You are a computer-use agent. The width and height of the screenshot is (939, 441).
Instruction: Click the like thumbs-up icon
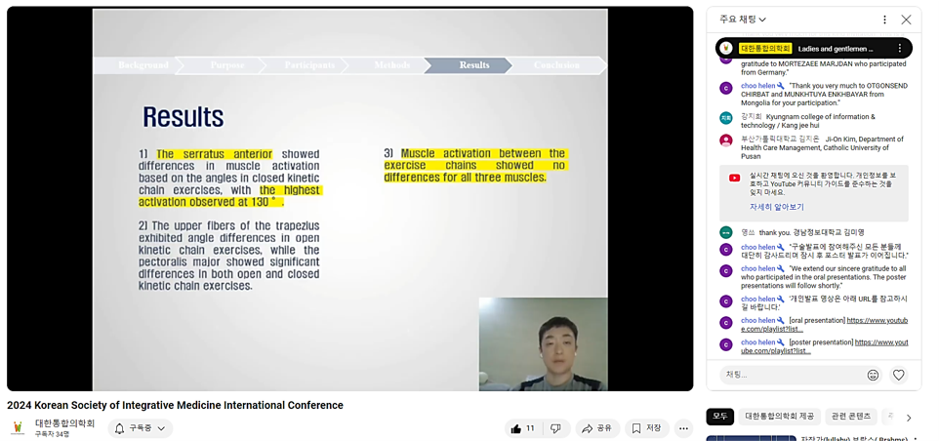(x=516, y=428)
